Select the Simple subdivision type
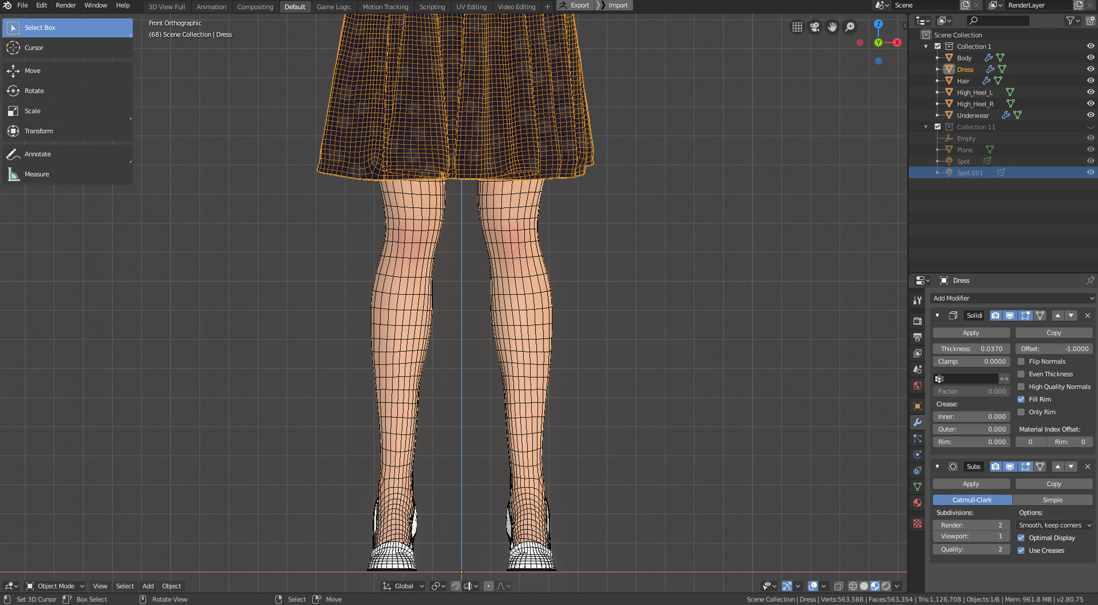 pos(1052,500)
